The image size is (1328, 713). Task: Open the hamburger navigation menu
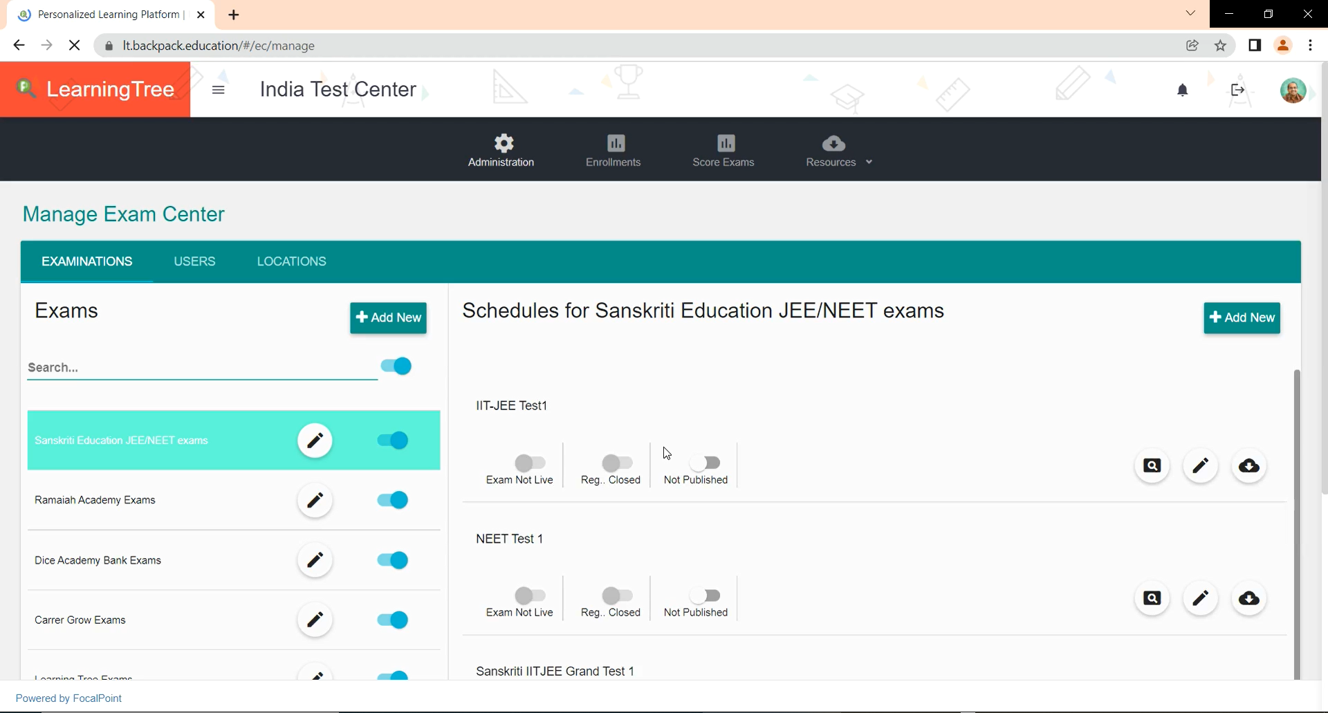(x=219, y=90)
